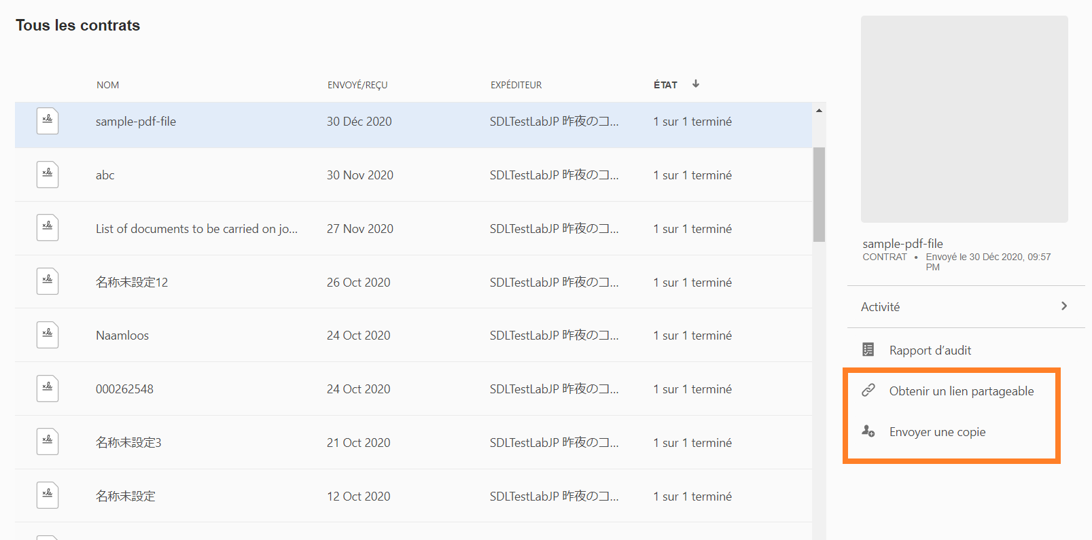
Task: Expand the Activité section chevron
Action: click(1064, 306)
